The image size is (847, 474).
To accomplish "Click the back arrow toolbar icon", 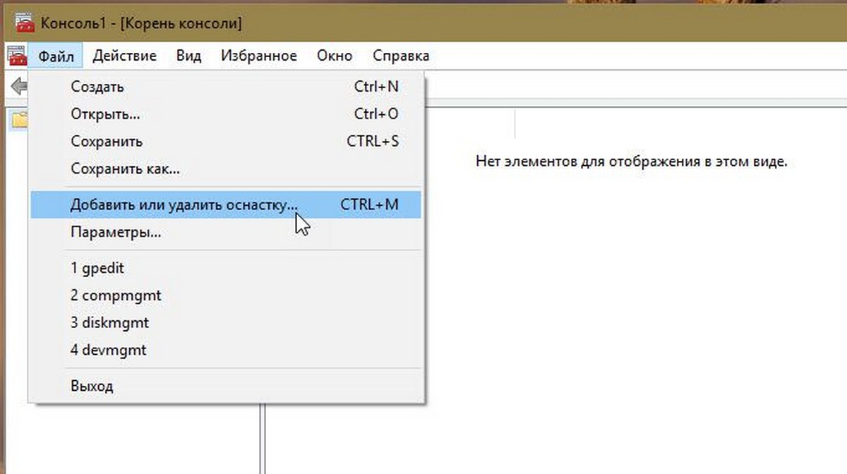I will click(18, 87).
